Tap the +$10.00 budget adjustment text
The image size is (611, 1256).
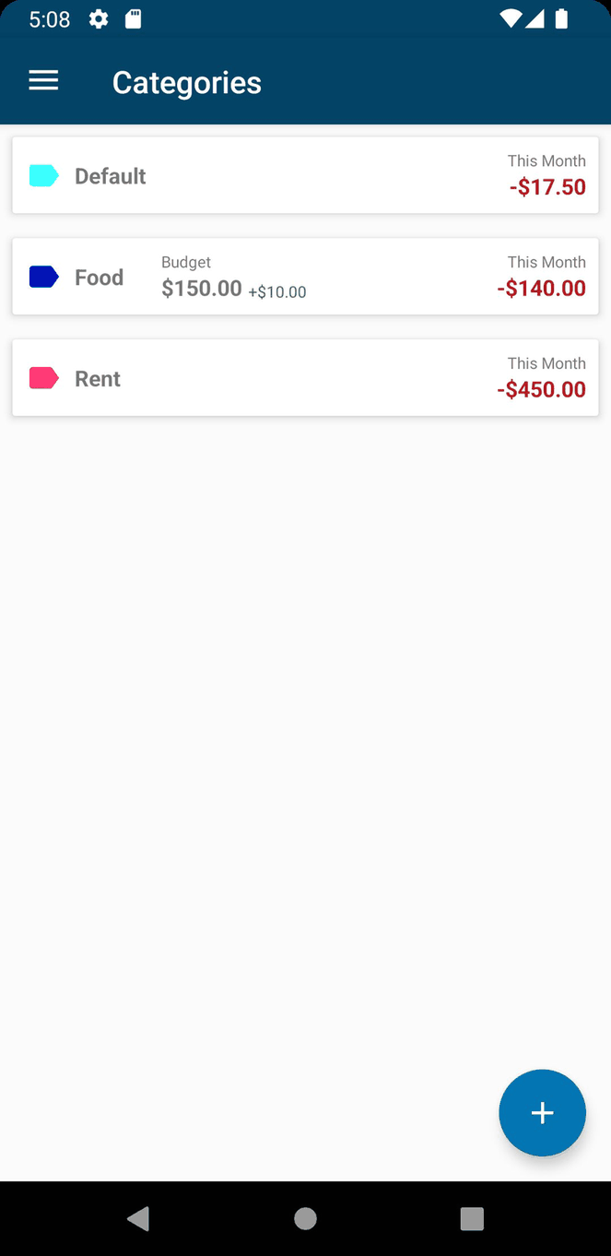pos(278,291)
